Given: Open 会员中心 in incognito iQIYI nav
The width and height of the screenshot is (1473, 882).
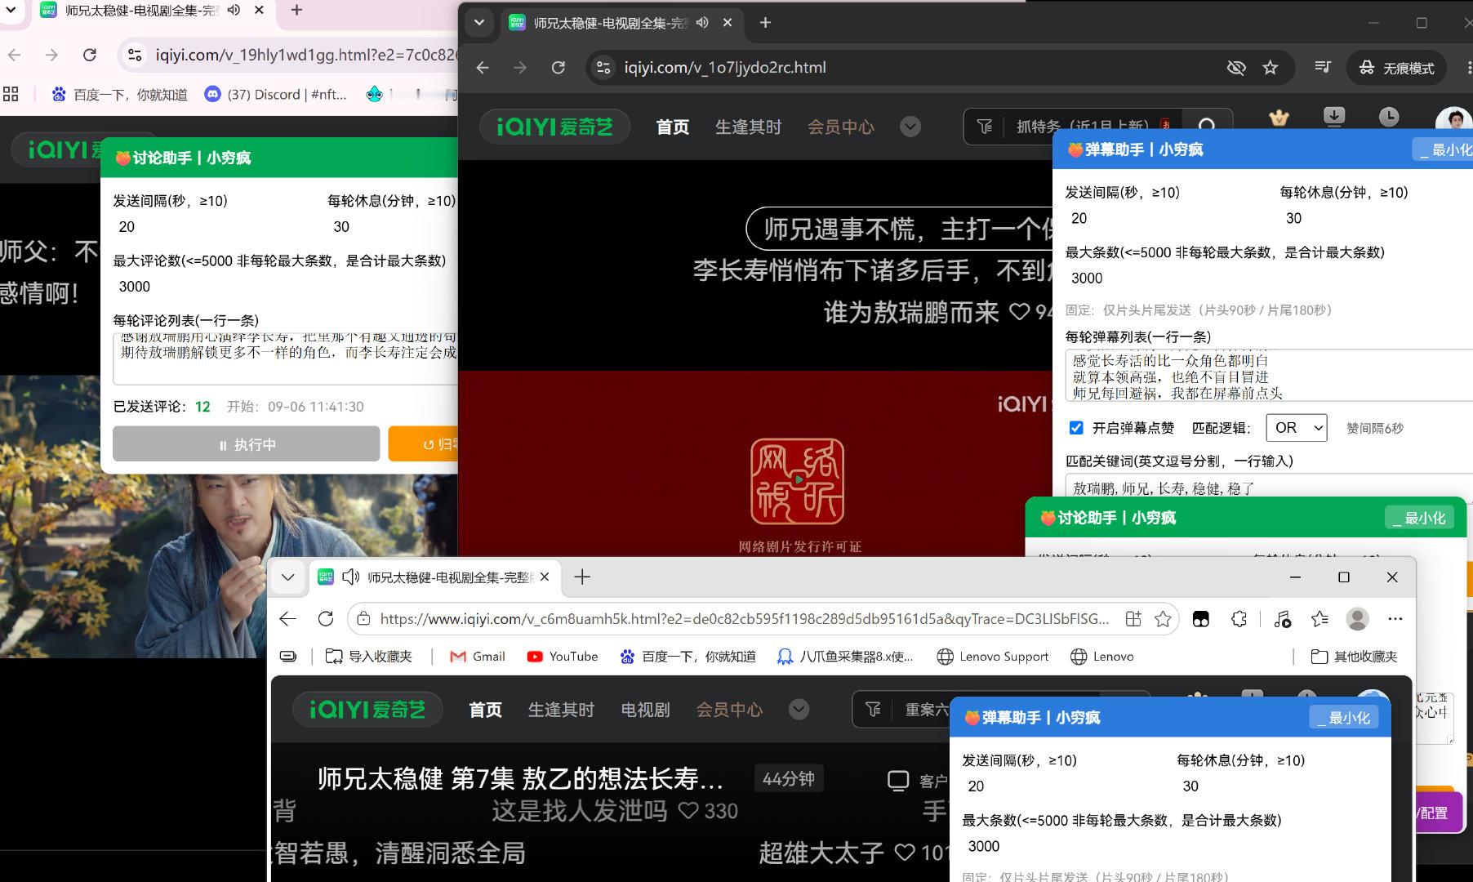Looking at the screenshot, I should (x=840, y=127).
